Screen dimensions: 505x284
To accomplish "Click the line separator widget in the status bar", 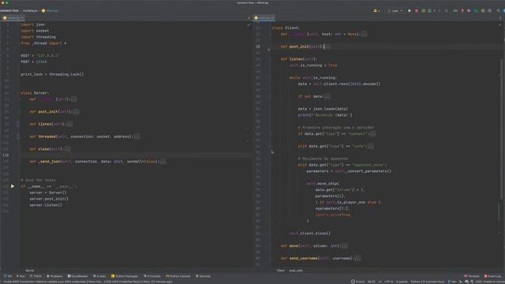I will coord(380,282).
